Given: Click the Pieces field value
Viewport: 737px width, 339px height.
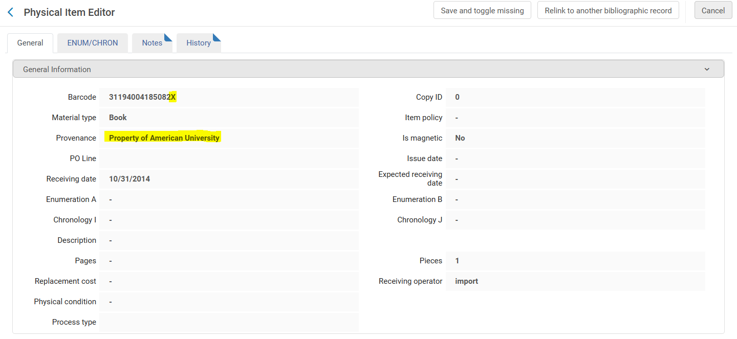Looking at the screenshot, I should click(x=575, y=261).
